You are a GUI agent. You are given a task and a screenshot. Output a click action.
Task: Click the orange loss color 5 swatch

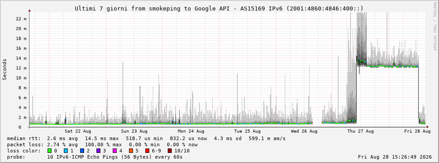[130, 151]
